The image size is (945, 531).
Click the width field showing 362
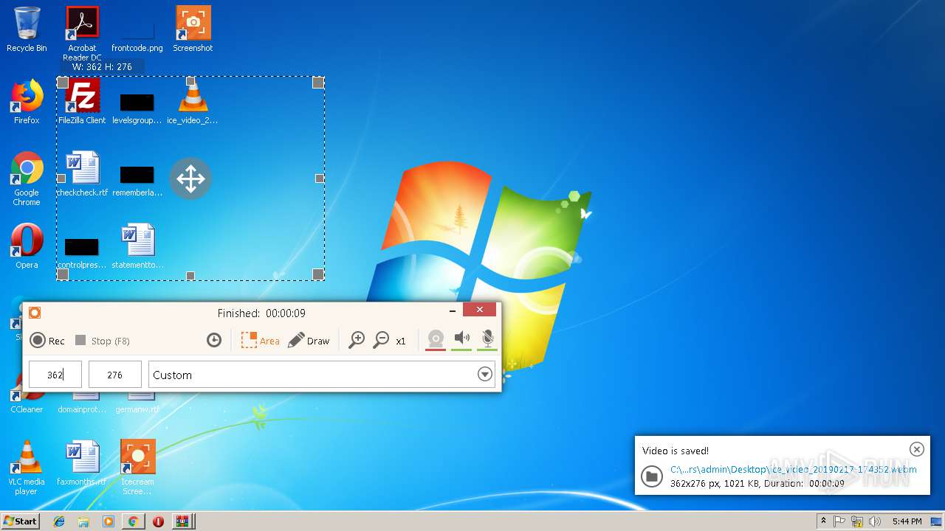pos(55,375)
